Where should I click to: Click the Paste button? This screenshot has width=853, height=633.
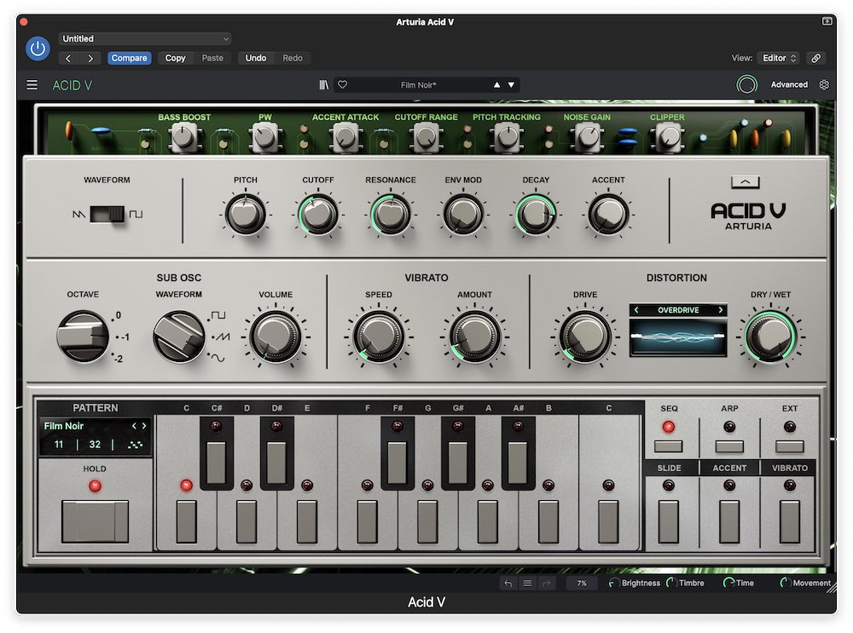(x=212, y=58)
